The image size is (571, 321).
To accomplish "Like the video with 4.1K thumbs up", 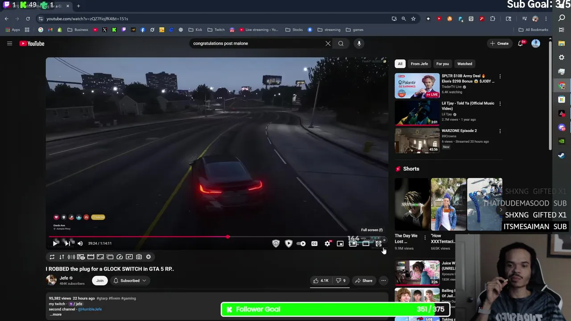I will [321, 280].
